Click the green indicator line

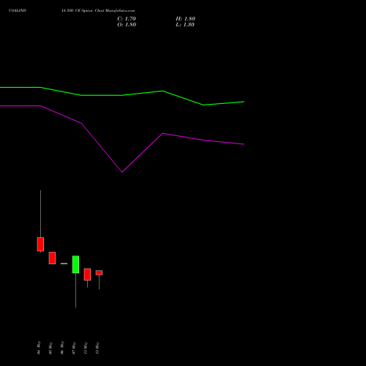[122, 95]
